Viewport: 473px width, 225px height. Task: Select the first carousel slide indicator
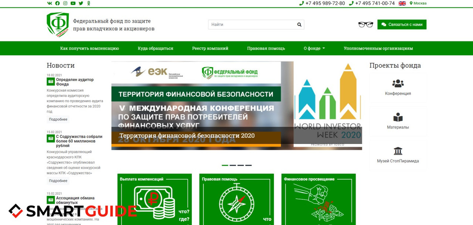225,165
